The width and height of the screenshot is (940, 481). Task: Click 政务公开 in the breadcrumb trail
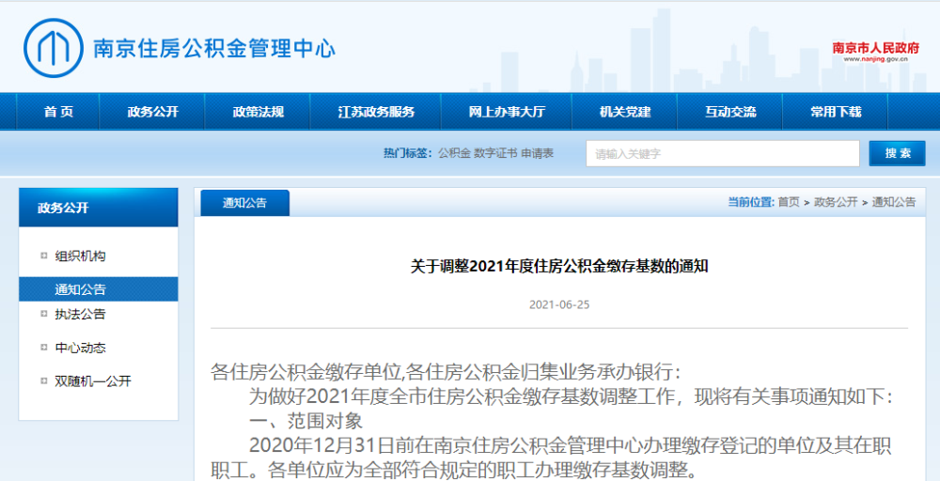835,203
